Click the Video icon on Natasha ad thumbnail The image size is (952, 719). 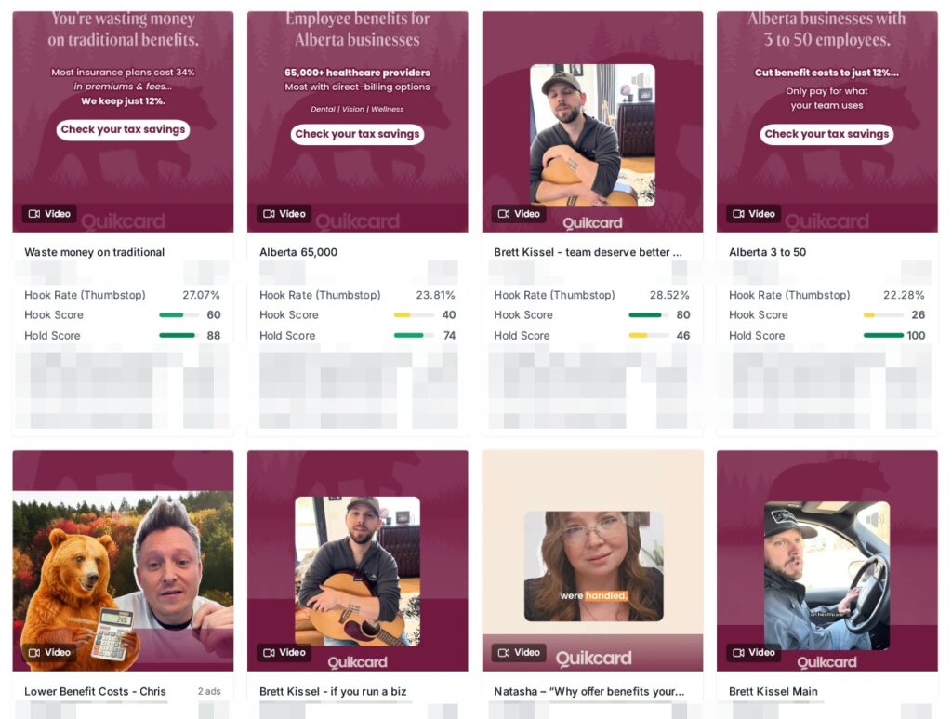504,652
